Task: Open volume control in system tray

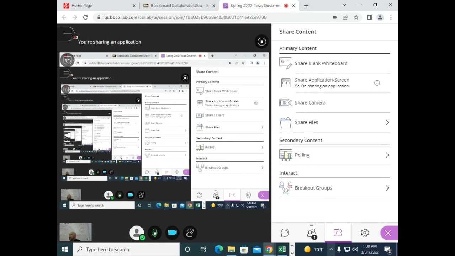Action: pos(355,250)
